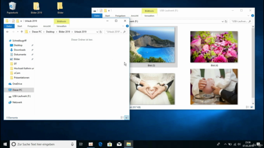The width and height of the screenshot is (264, 148).
Task: Click properties icon in USB-Laufwerk title bar
Action: pos(101,11)
